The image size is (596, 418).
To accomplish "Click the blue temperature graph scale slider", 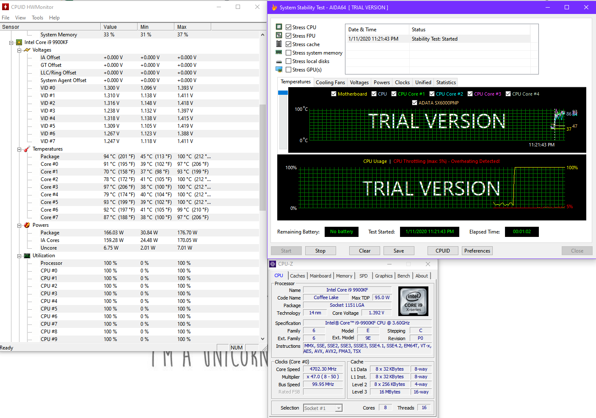I will 283,93.
